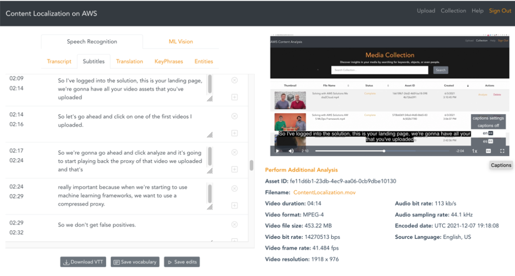The height and width of the screenshot is (276, 515).
Task: Click the video player frame
Action: [390, 95]
